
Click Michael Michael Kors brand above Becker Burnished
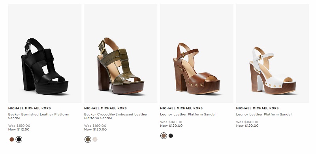pyautogui.click(x=29, y=108)
